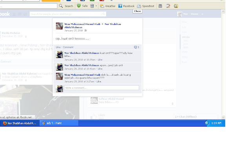Open the Weather toolbar button

click(x=107, y=6)
